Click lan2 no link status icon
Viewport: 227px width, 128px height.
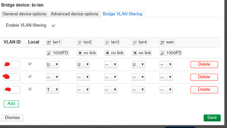click(80, 53)
